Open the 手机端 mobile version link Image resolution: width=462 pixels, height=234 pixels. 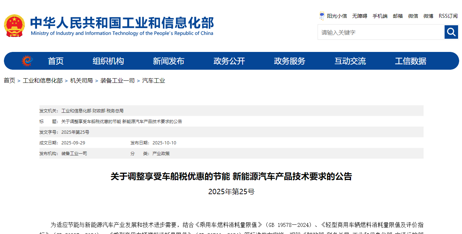click(380, 16)
